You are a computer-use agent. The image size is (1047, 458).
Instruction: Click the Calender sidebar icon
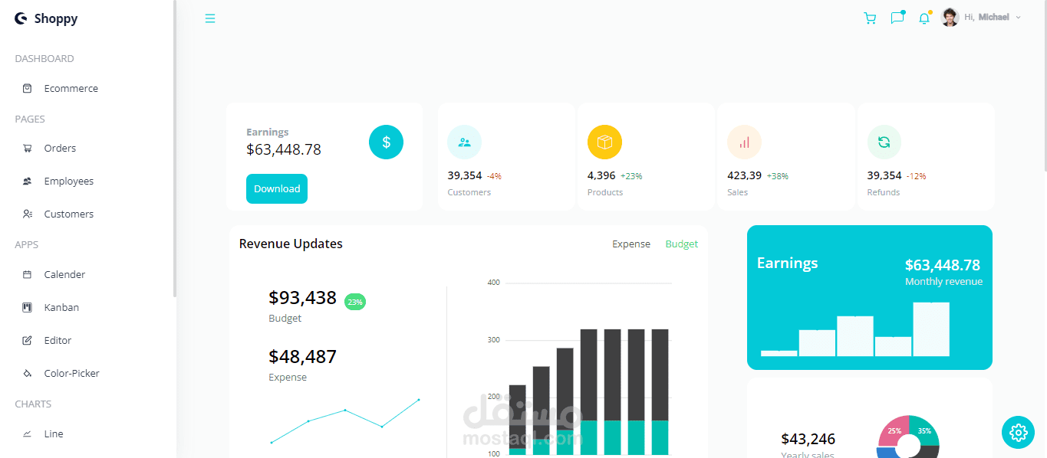(28, 274)
